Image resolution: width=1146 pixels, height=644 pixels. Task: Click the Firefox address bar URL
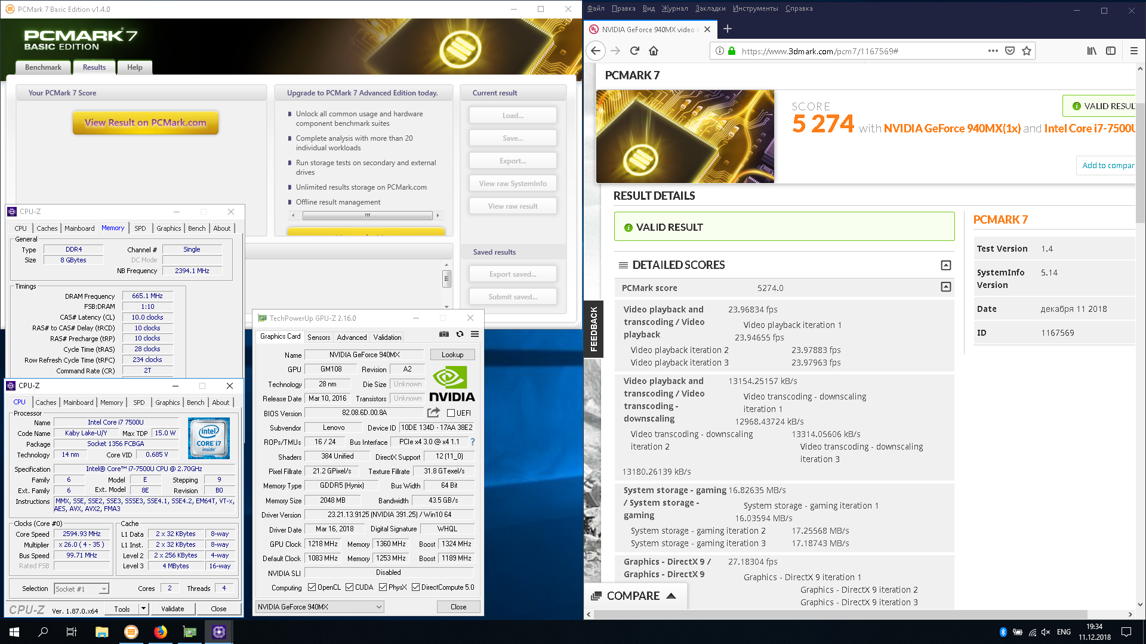820,51
